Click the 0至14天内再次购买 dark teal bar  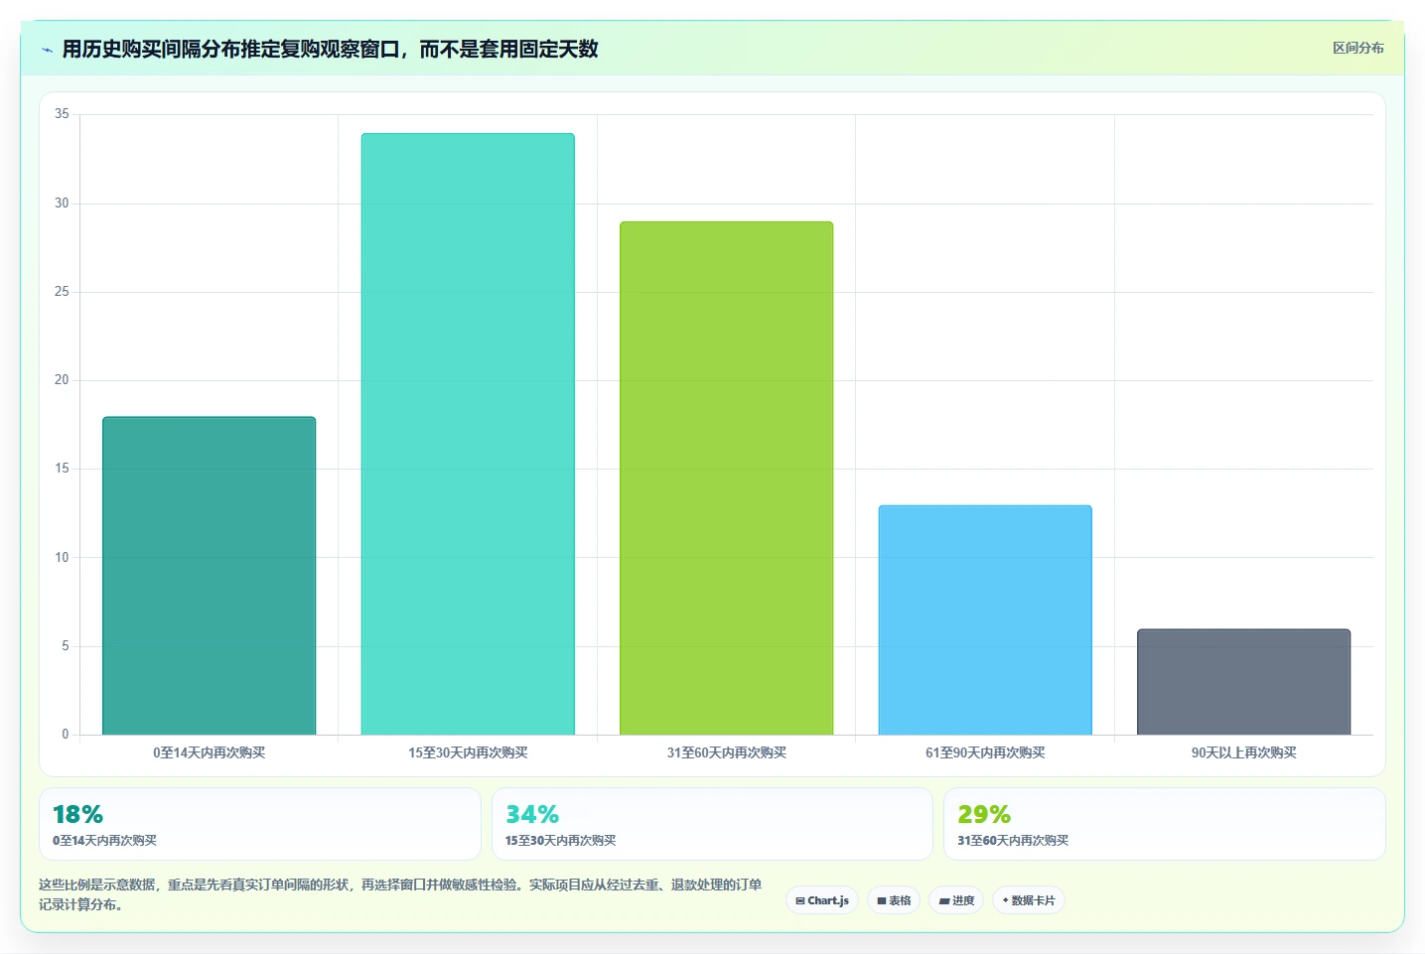[x=210, y=576]
